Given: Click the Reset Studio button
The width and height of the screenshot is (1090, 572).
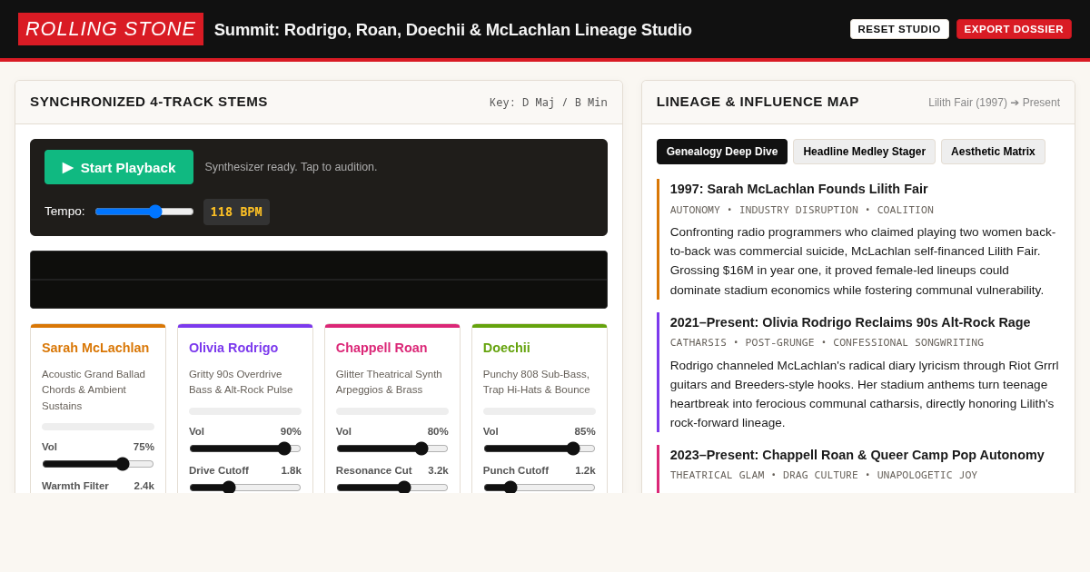Looking at the screenshot, I should pos(899,29).
